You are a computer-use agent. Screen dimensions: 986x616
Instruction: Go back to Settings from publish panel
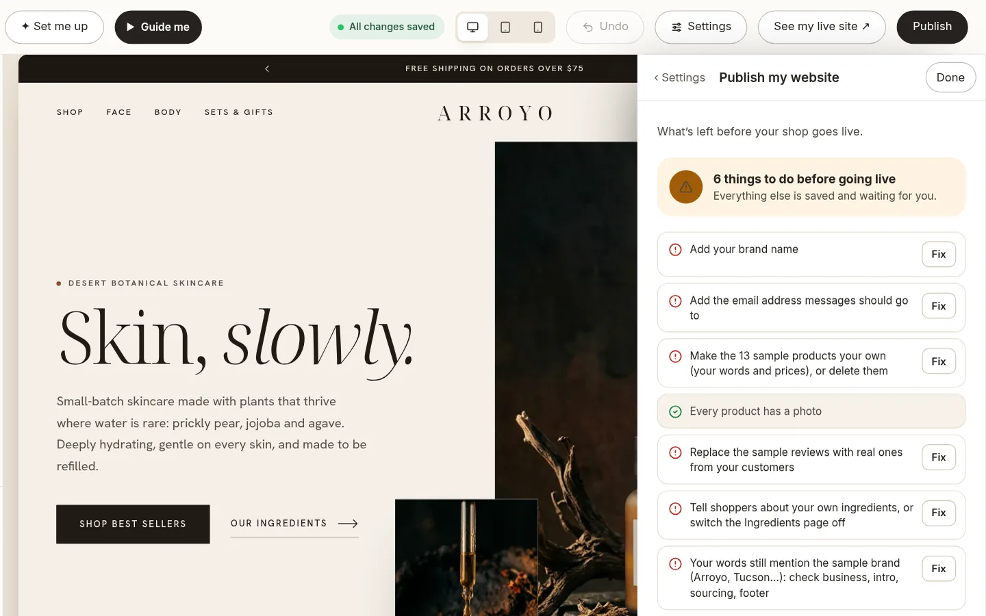(x=679, y=78)
